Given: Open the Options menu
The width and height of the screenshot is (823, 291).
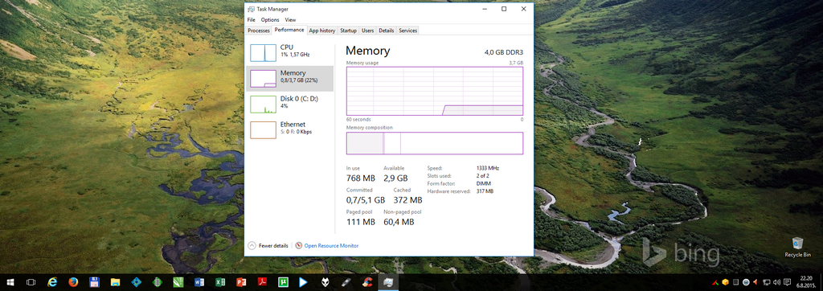Looking at the screenshot, I should 270,20.
